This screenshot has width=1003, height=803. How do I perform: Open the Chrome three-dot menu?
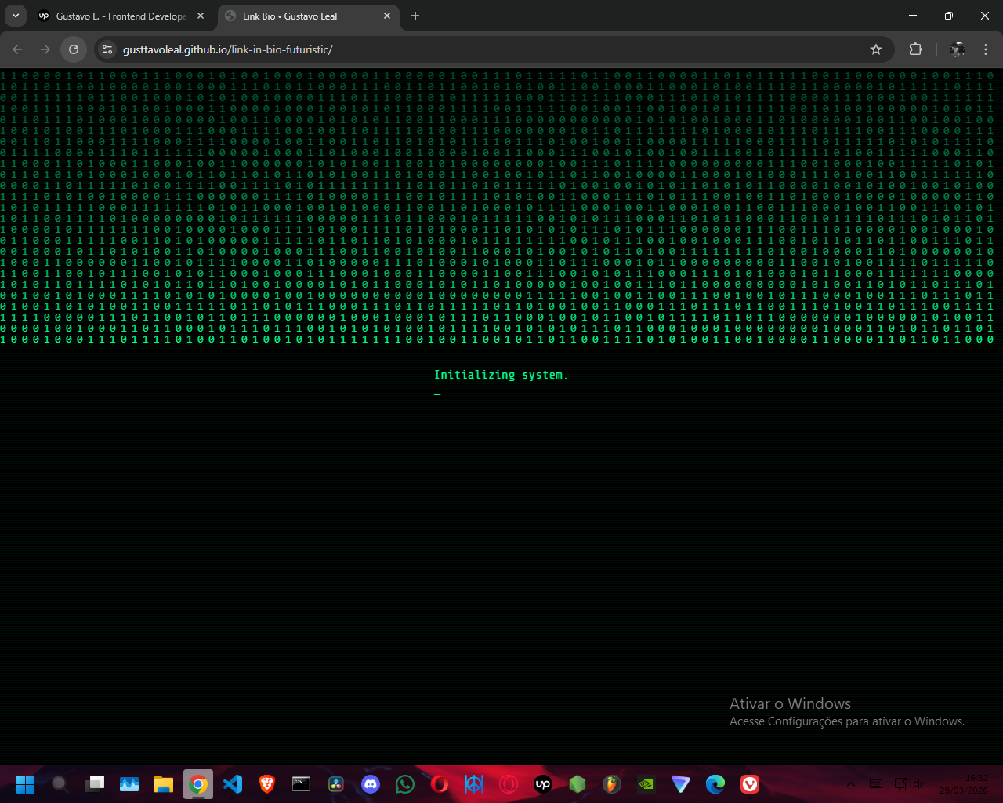coord(986,49)
